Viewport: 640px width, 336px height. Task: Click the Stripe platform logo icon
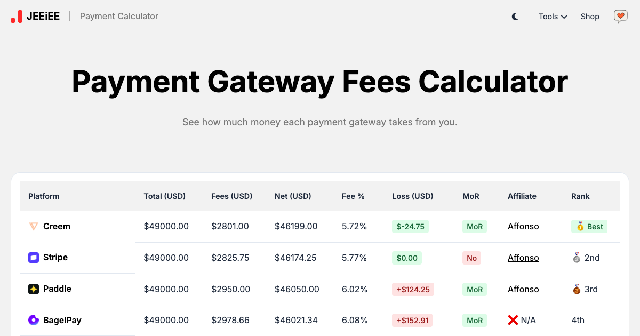(x=34, y=258)
